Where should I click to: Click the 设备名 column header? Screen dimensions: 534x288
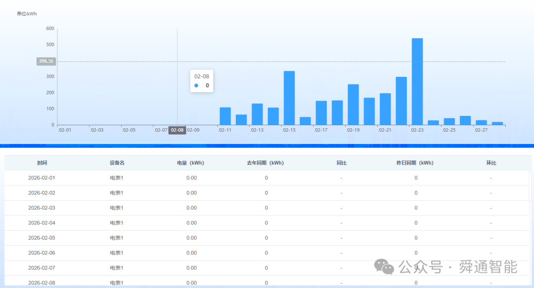click(x=117, y=163)
